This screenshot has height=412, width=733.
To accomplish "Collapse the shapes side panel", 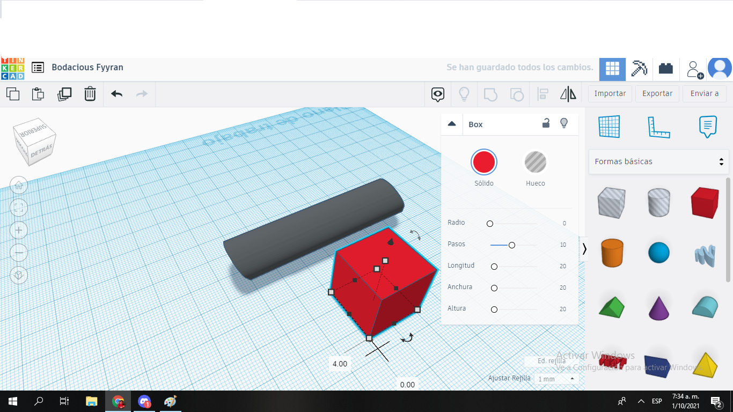I will (x=584, y=249).
